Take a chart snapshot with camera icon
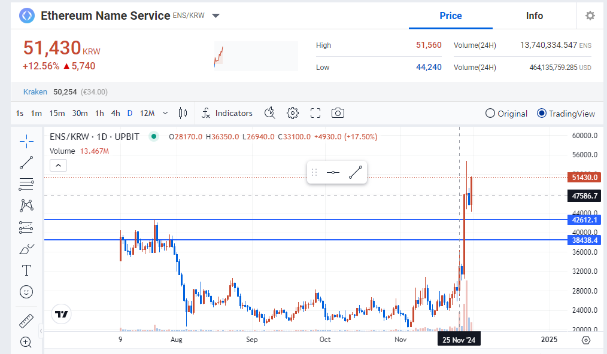607x354 pixels. coord(338,113)
